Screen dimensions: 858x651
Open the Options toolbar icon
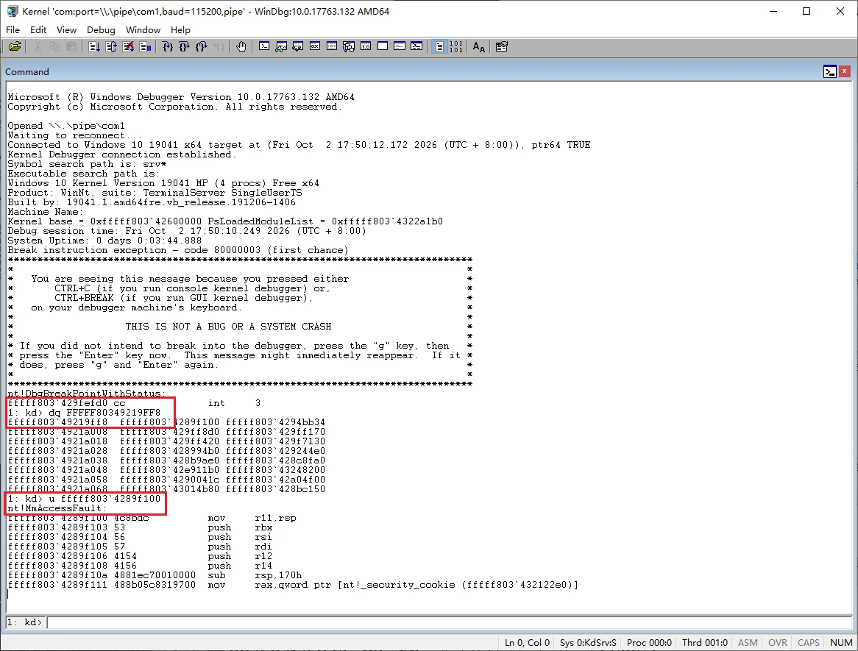click(x=502, y=46)
